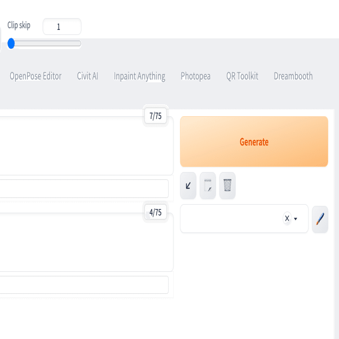Switch to the Dreambooth tab

pos(293,76)
